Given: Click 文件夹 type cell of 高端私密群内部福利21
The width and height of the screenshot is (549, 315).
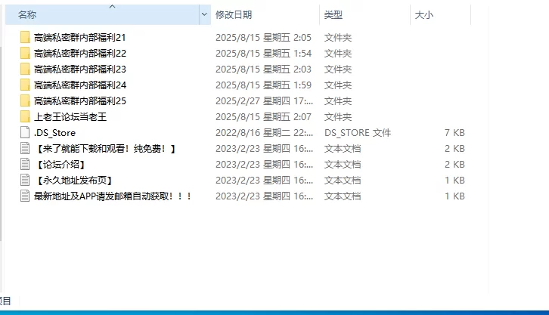Looking at the screenshot, I should pyautogui.click(x=338, y=38).
